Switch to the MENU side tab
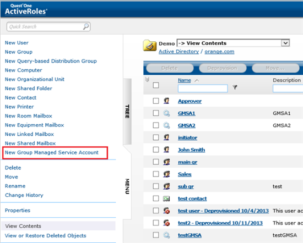This screenshot has width=303, height=243. 127,186
